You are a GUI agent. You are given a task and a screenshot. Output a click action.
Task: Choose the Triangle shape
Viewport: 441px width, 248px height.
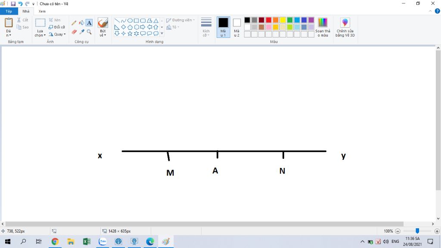(156, 21)
